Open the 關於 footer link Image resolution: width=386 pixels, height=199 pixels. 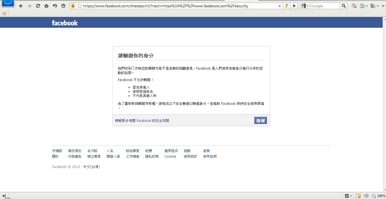[x=56, y=157]
